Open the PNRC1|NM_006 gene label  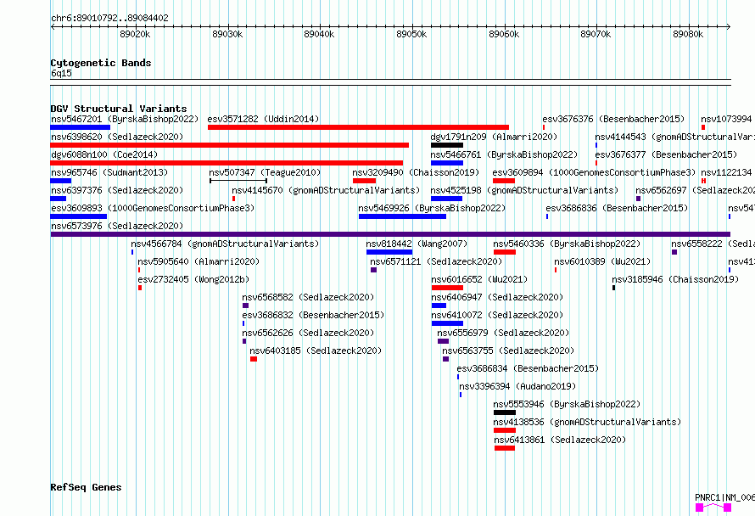click(x=724, y=497)
